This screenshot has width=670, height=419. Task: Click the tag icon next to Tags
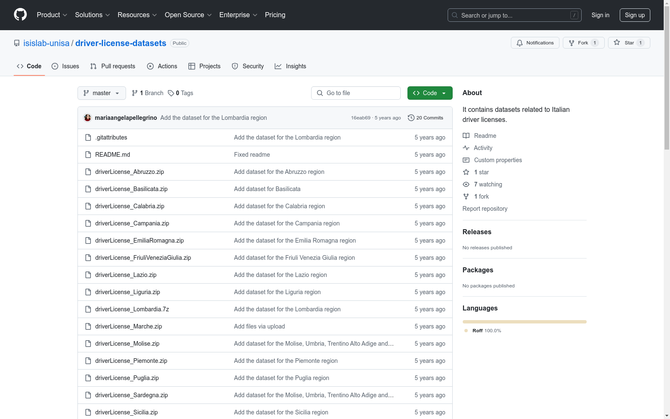point(171,93)
